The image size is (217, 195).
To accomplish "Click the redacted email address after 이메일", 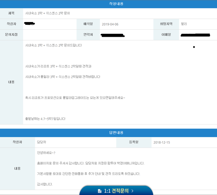I will (x=195, y=35).
